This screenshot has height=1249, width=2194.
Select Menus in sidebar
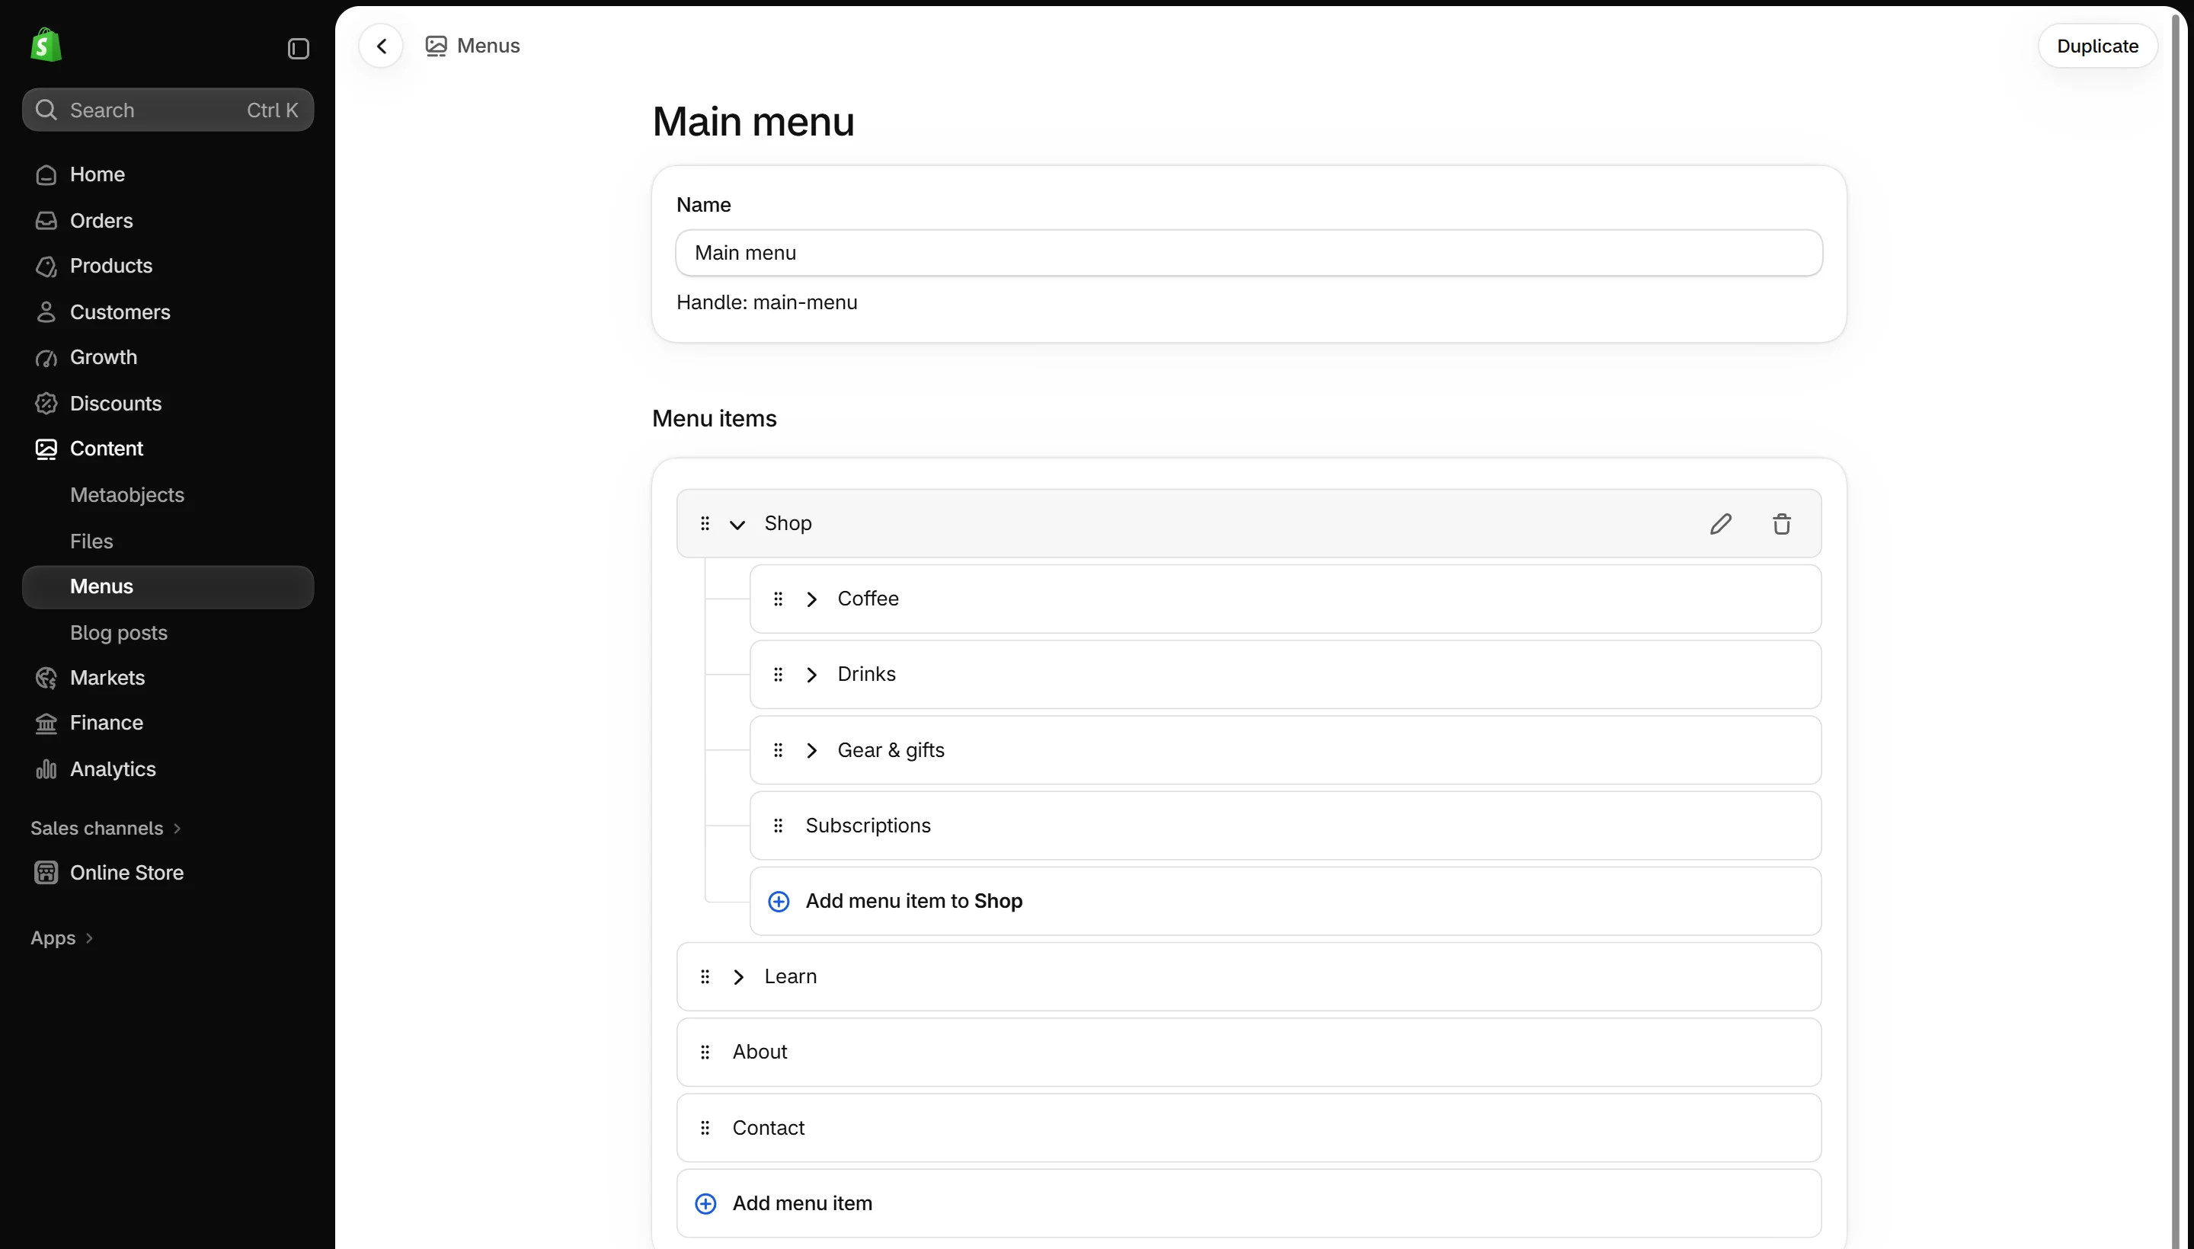(x=168, y=586)
